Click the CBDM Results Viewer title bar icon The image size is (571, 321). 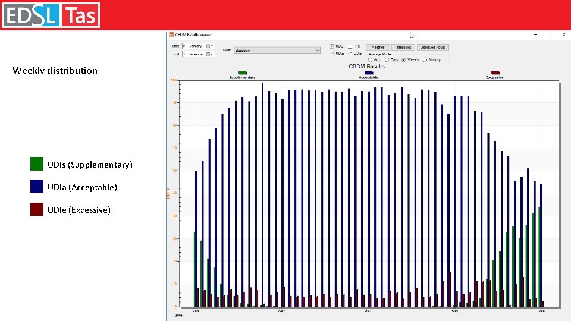(171, 35)
